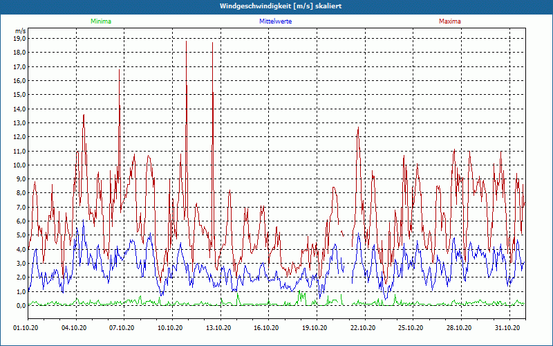This screenshot has width=553, height=346.
Task: Click the 8,0 y-axis value
Action: (21, 193)
